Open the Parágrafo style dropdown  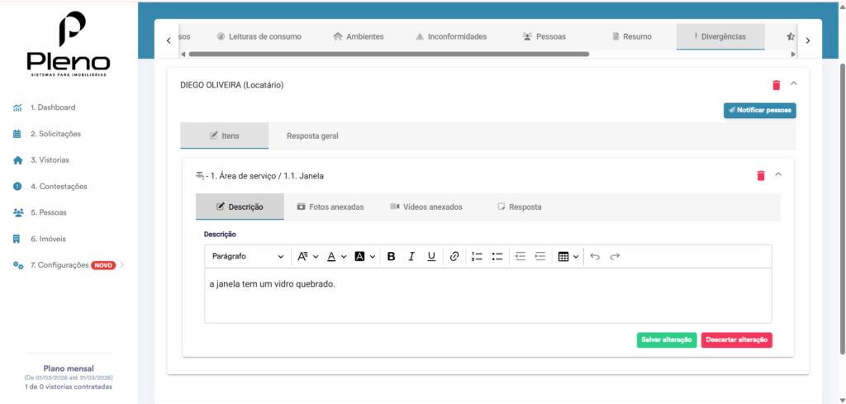(248, 256)
